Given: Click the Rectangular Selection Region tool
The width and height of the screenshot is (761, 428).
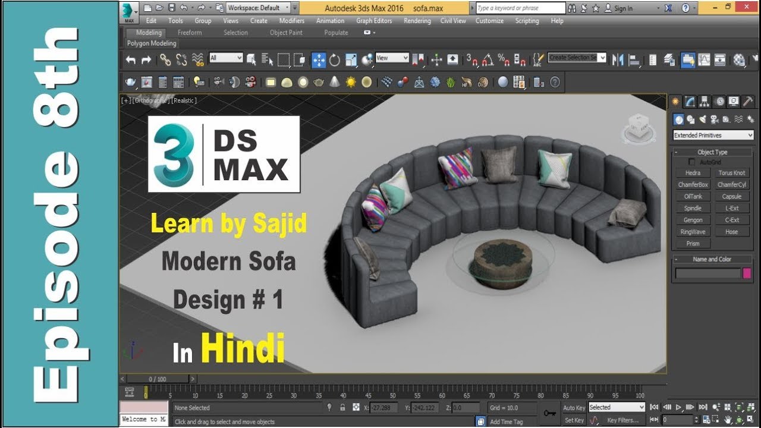Looking at the screenshot, I should (x=284, y=59).
